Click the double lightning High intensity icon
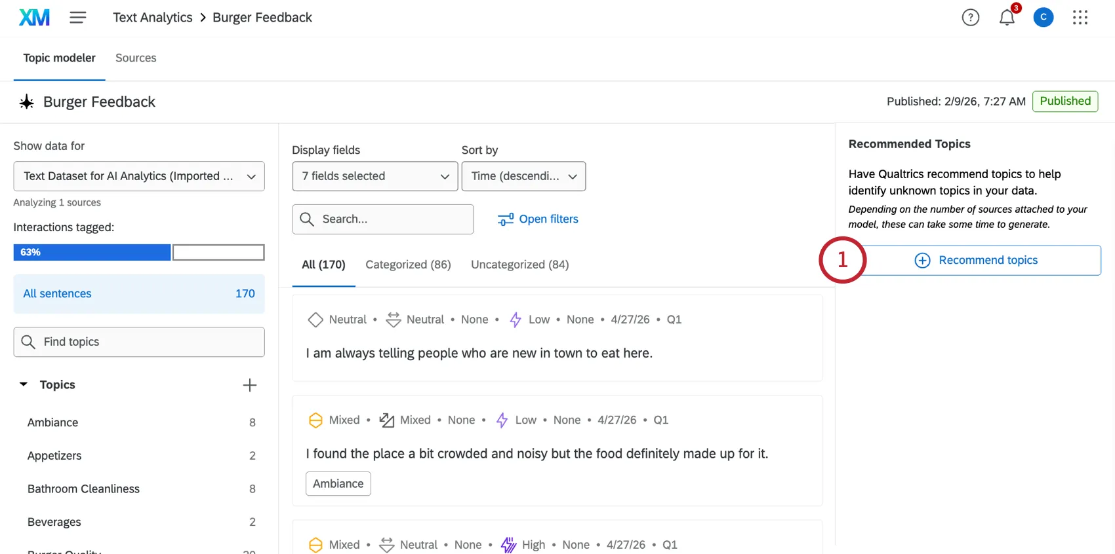 (x=508, y=545)
